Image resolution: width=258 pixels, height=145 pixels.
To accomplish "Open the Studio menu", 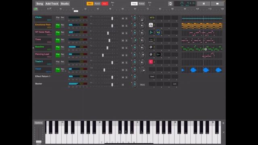I will tap(64, 4).
